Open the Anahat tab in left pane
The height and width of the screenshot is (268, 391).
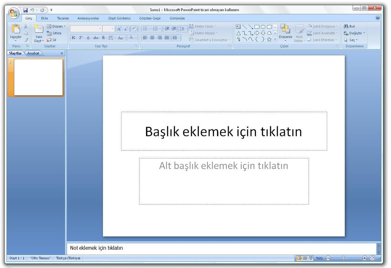pyautogui.click(x=34, y=53)
